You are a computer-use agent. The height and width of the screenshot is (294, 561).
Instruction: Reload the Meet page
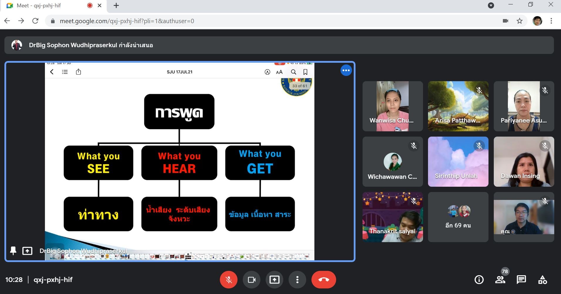pos(35,21)
